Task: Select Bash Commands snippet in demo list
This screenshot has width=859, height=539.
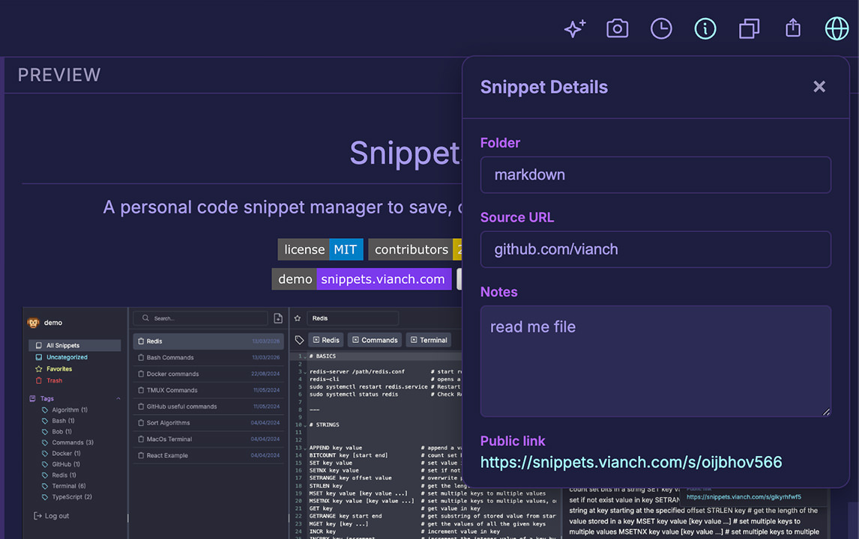Action: (208, 358)
